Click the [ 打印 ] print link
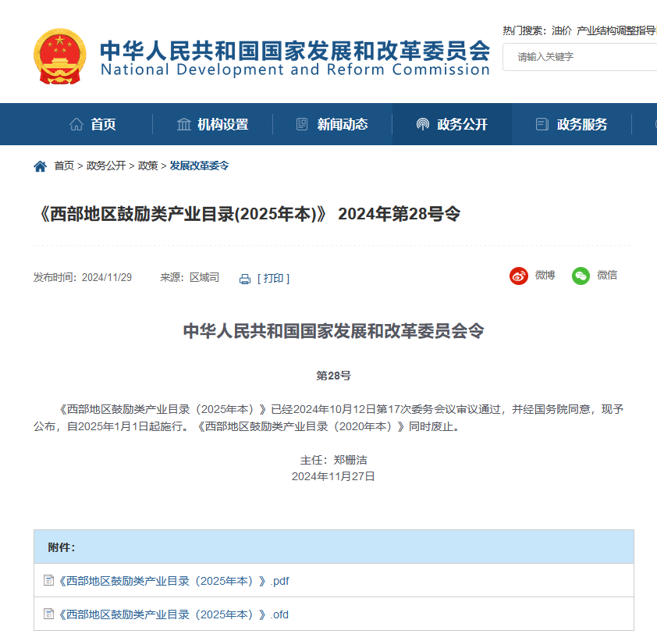This screenshot has width=657, height=641. [273, 279]
